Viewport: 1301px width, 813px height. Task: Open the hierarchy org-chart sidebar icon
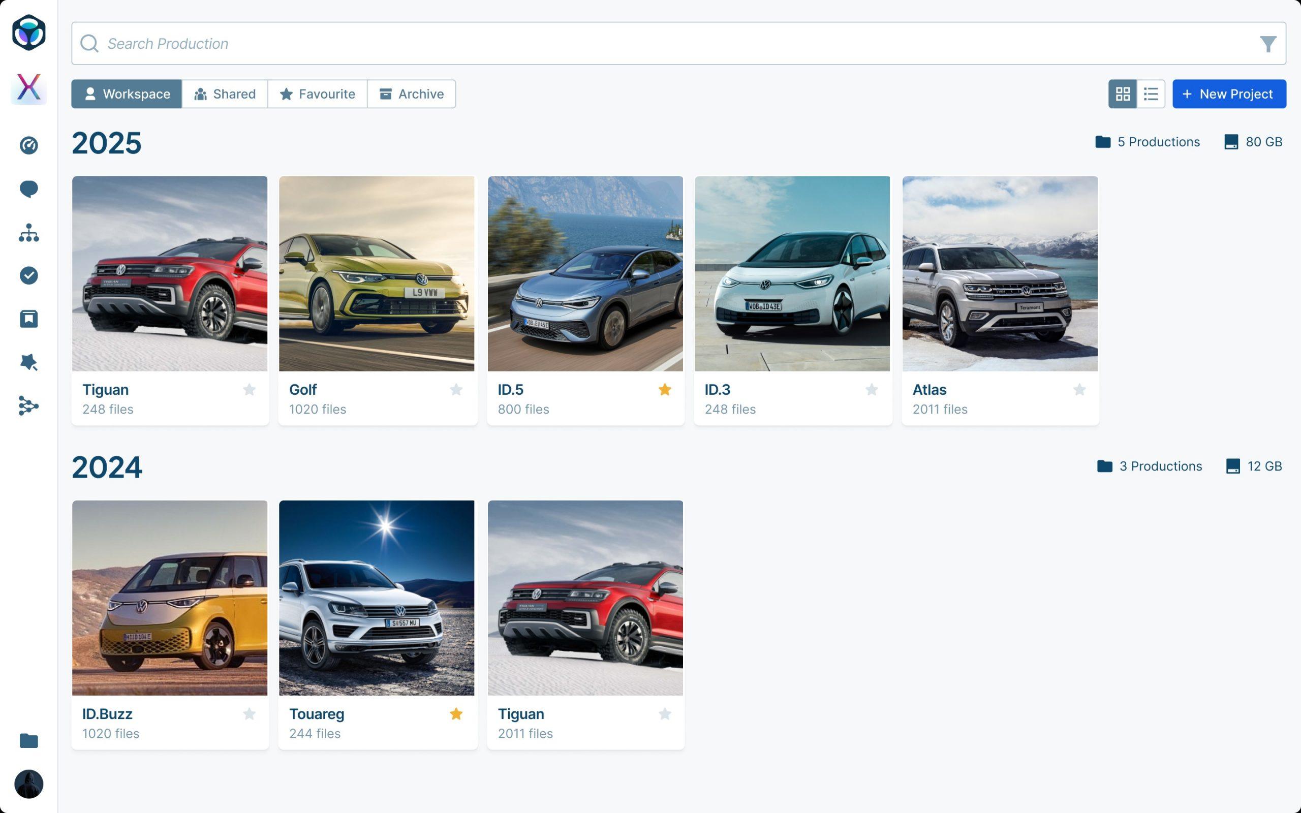(28, 232)
